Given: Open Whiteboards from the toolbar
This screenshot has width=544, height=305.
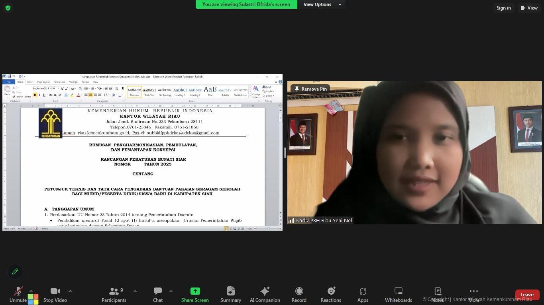Looking at the screenshot, I should tap(398, 295).
